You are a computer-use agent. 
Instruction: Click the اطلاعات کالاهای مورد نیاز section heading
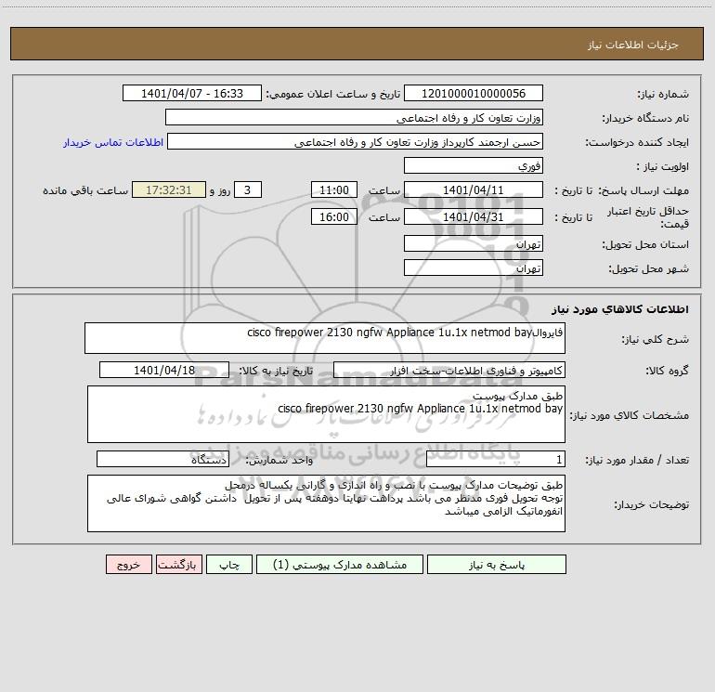click(620, 309)
